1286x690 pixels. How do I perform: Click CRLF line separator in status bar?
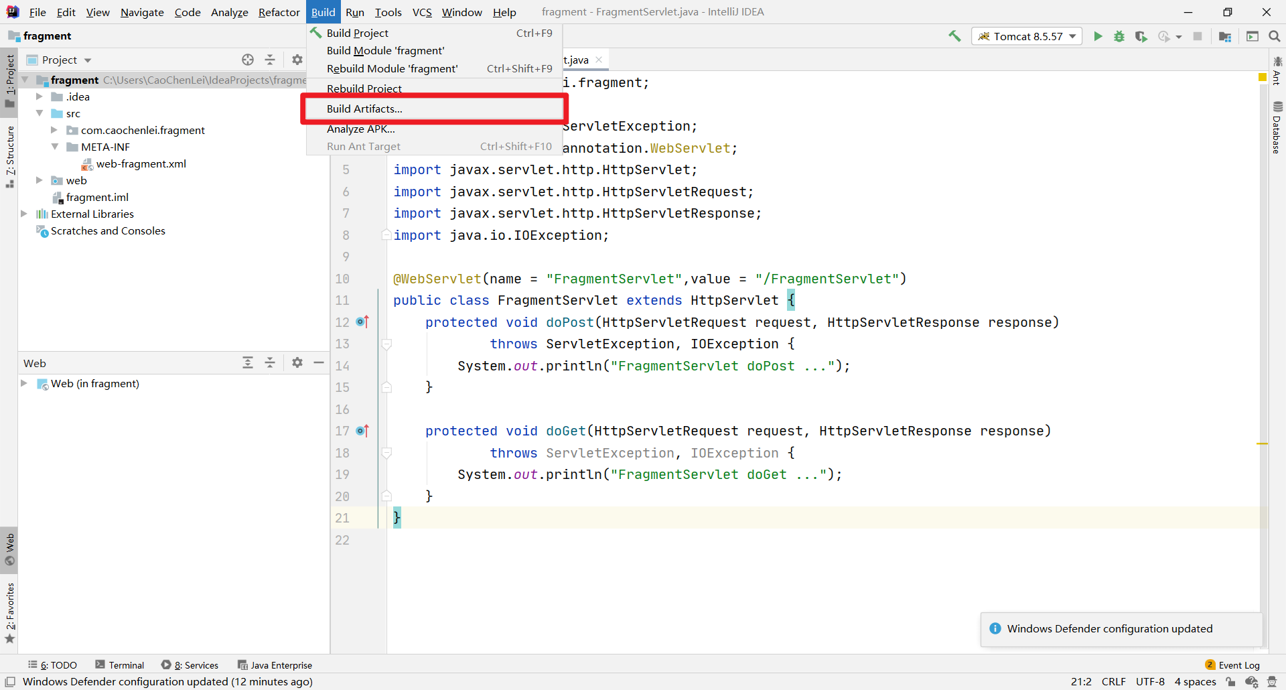coord(1114,681)
